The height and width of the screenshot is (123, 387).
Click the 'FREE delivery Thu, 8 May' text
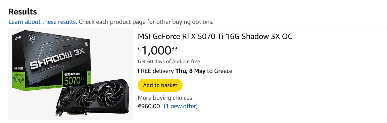tap(172, 71)
